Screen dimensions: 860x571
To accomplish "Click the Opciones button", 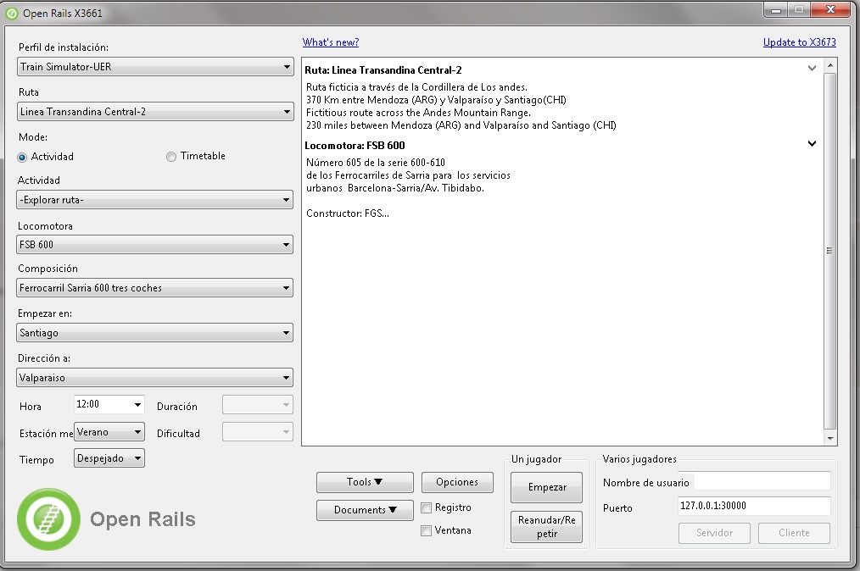I will [457, 482].
